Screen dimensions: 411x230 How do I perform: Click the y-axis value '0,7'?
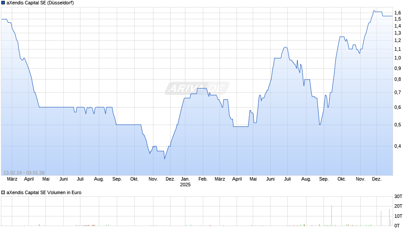click(x=397, y=92)
